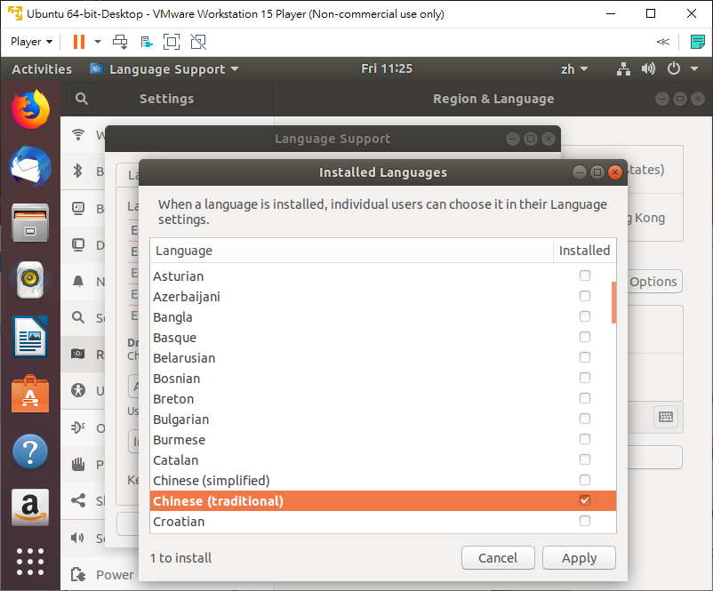Screen dimensions: 713x591
Task: Click the language list scrollbar thumb
Action: (613, 302)
